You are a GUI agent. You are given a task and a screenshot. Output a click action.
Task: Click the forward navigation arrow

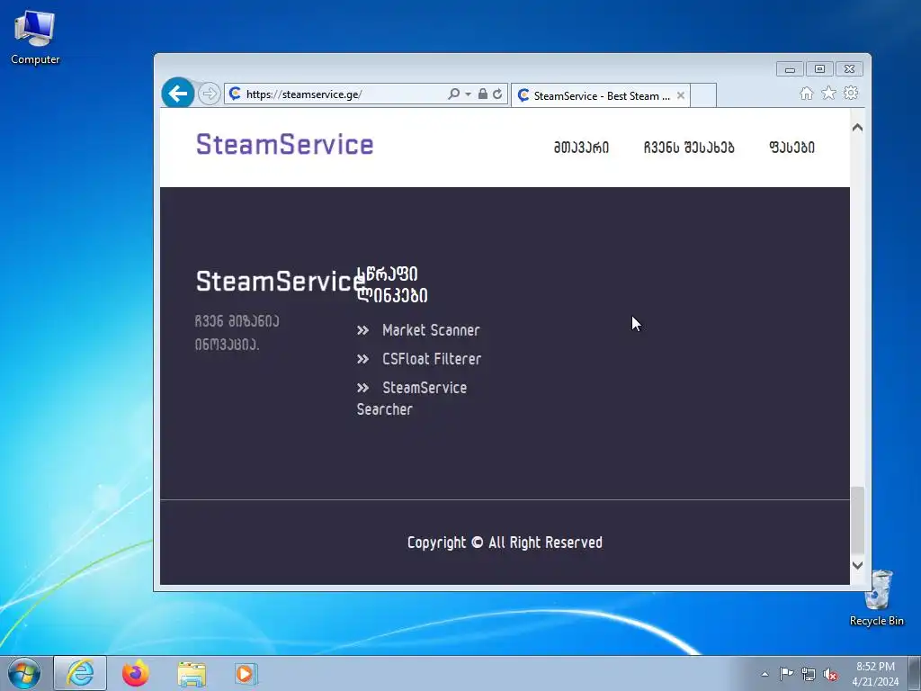click(x=209, y=94)
